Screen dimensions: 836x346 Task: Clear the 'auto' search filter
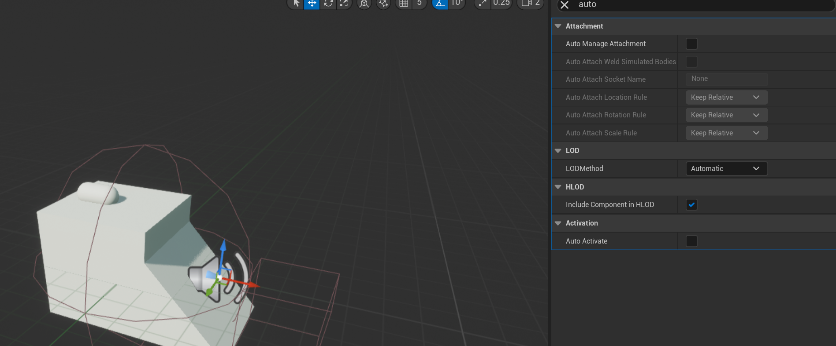[x=565, y=5]
